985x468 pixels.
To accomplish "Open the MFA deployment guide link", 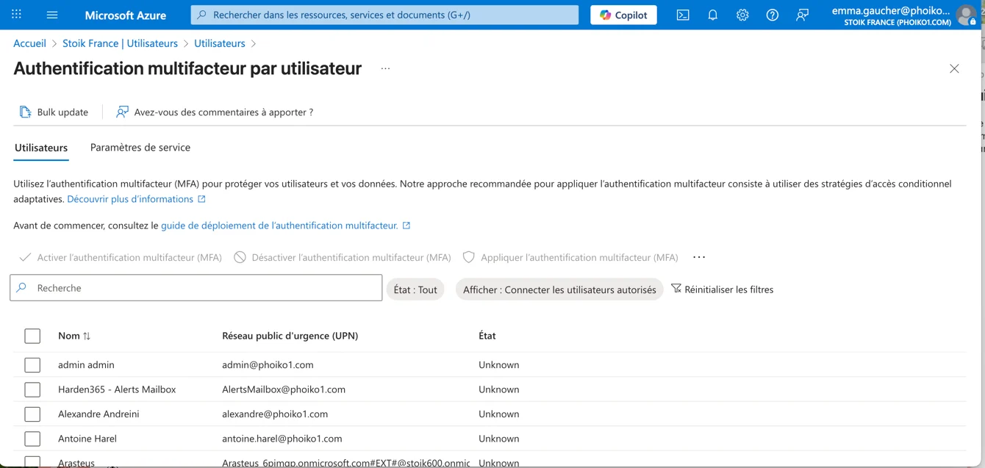I will click(279, 226).
